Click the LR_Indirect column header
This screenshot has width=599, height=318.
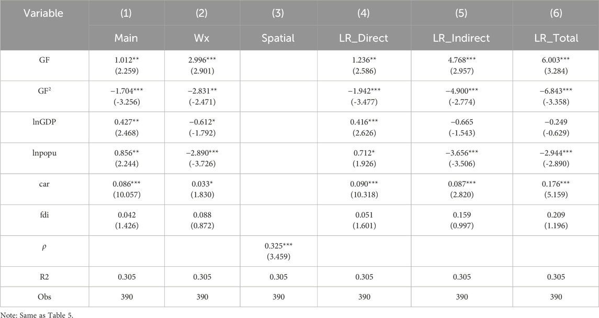(461, 38)
